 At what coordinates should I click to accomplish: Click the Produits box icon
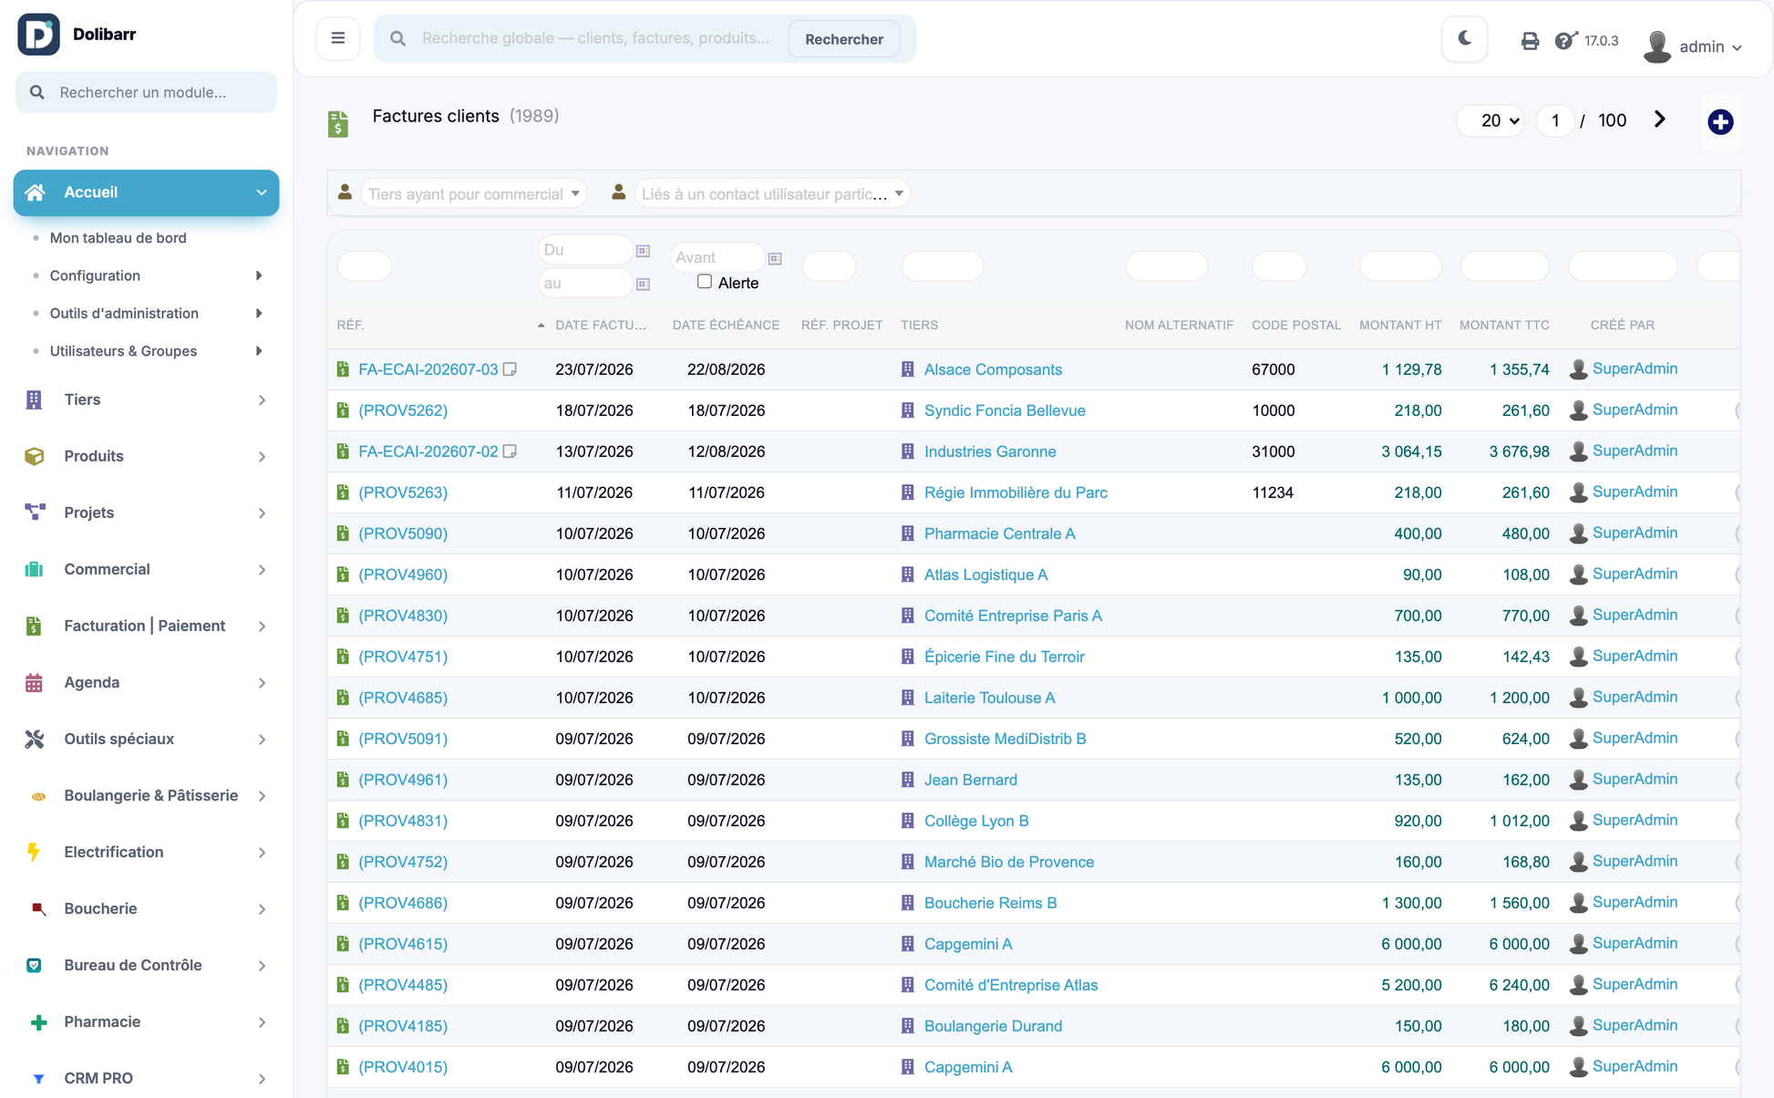coord(35,456)
